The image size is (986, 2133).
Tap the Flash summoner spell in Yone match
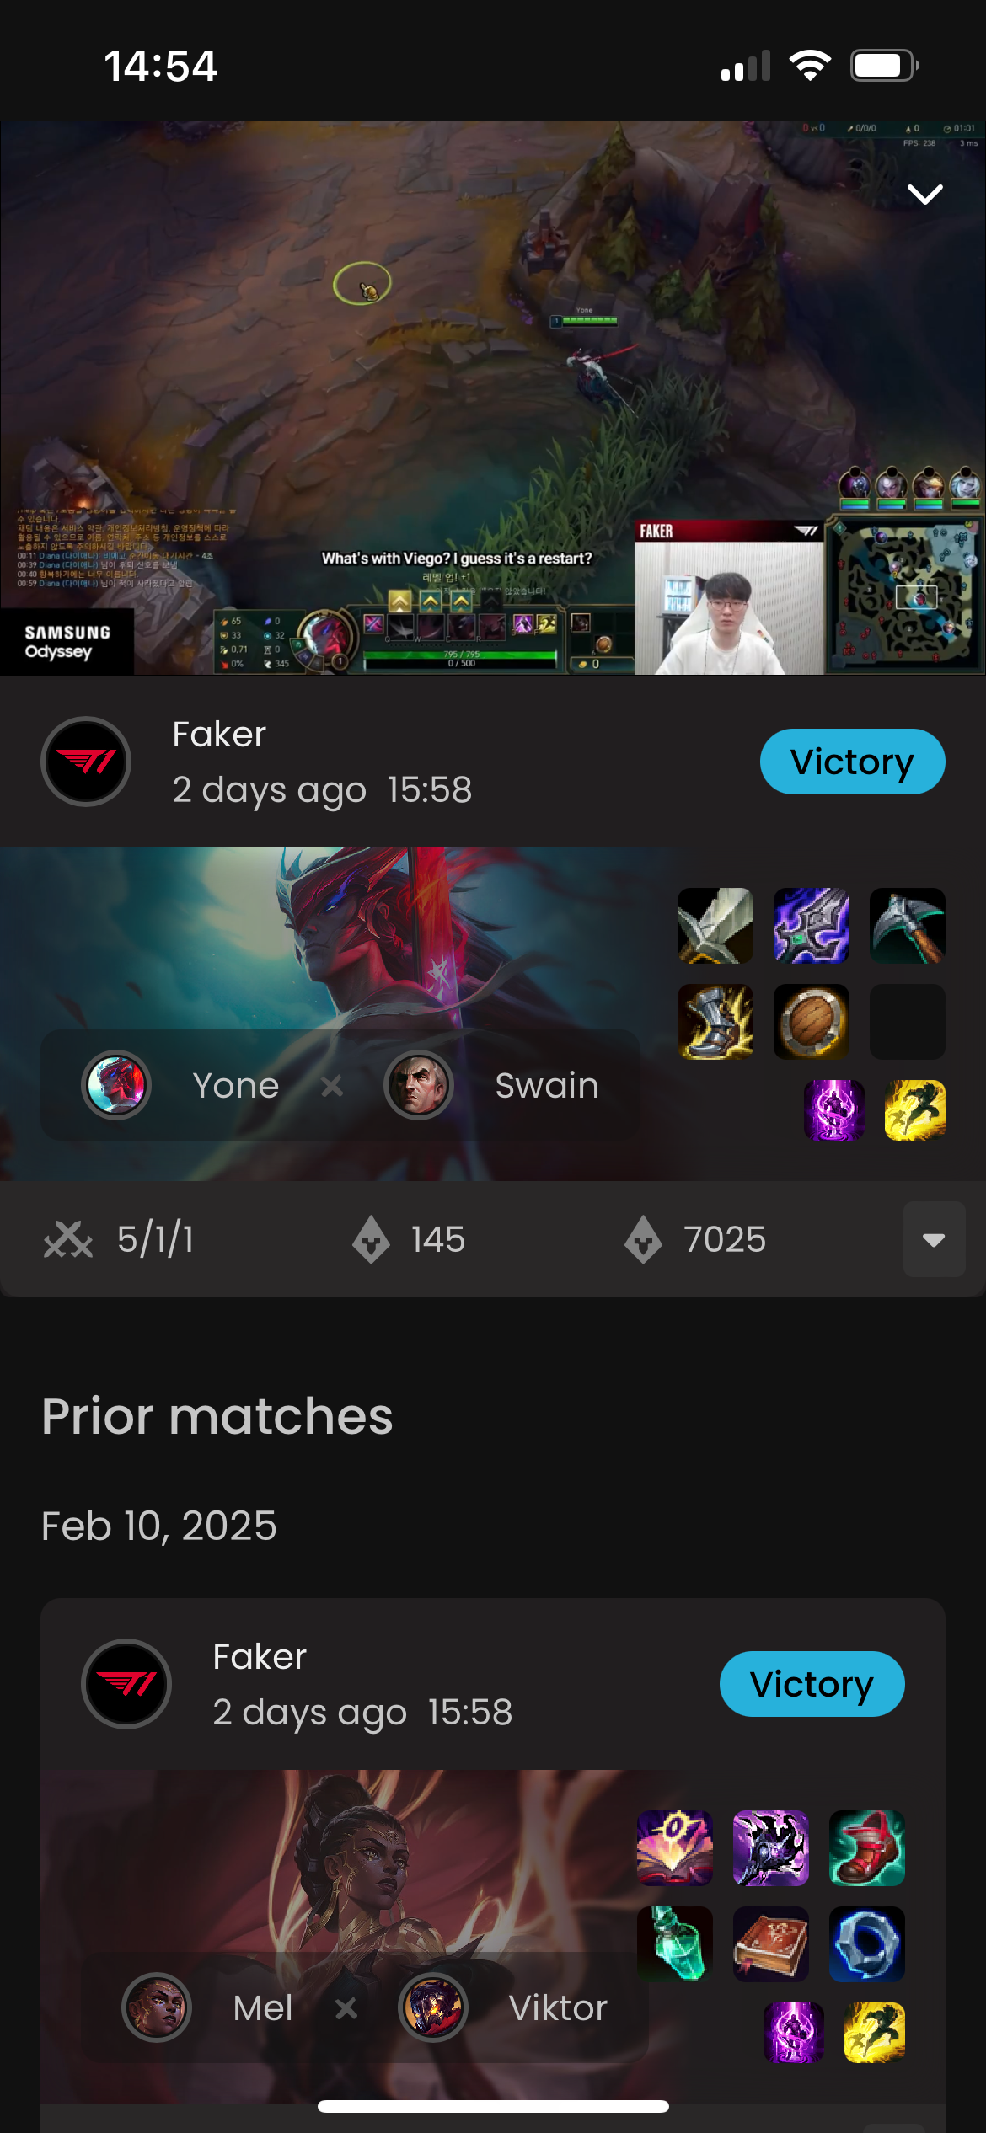click(915, 1110)
